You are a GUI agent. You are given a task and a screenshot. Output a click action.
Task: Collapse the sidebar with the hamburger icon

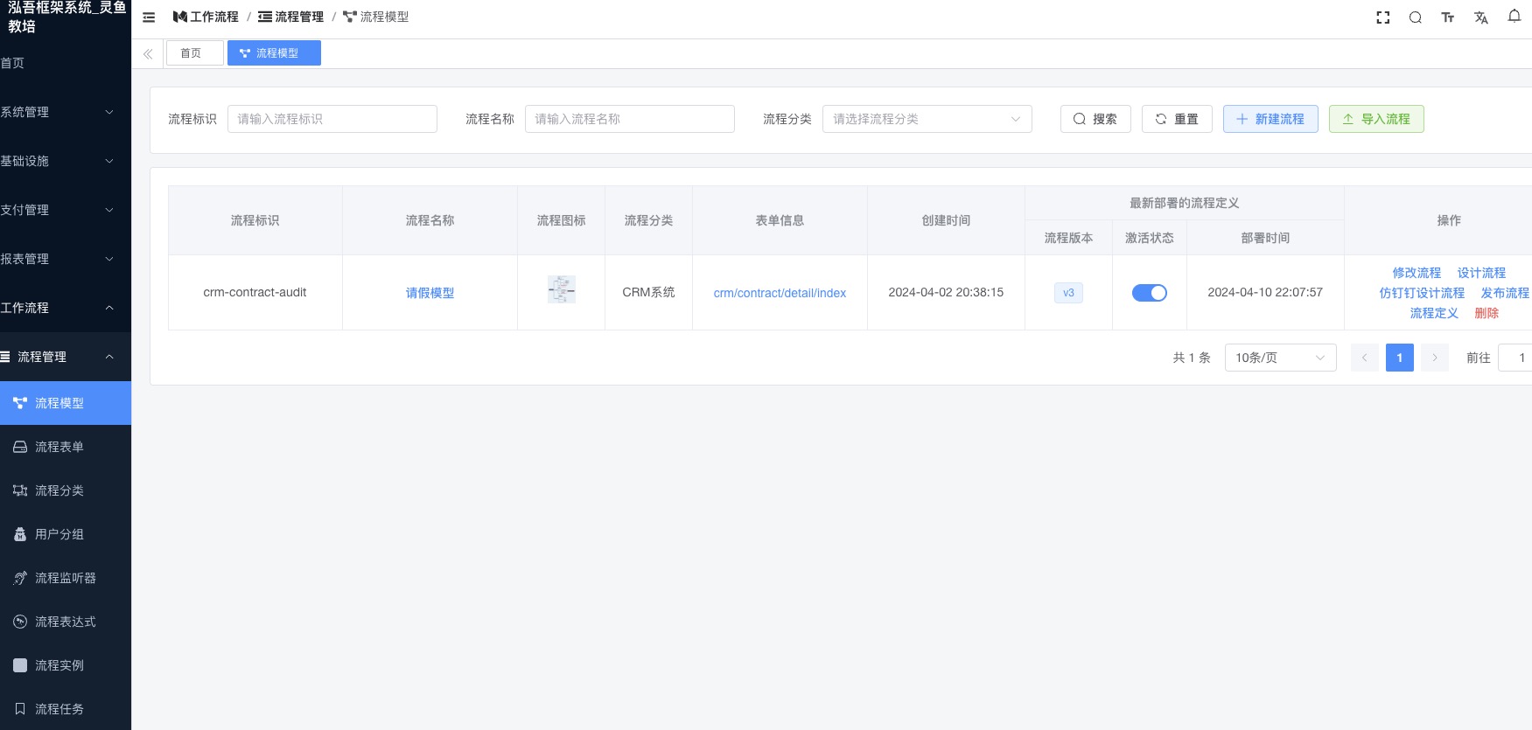tap(149, 17)
